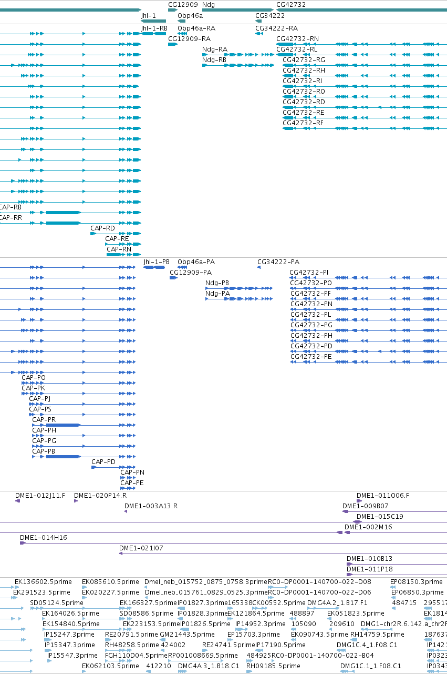The height and width of the screenshot is (674, 447).
Task: Click transcript CAP-RR label
Action: [11, 217]
